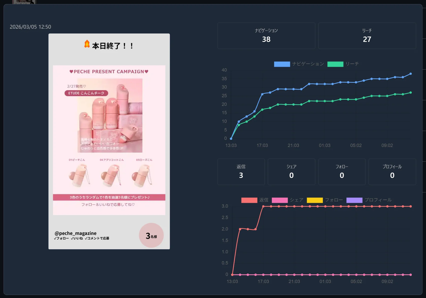This screenshot has width=426, height=298.
Task: Click the 2/27発売 release date text
Action: coord(77,86)
